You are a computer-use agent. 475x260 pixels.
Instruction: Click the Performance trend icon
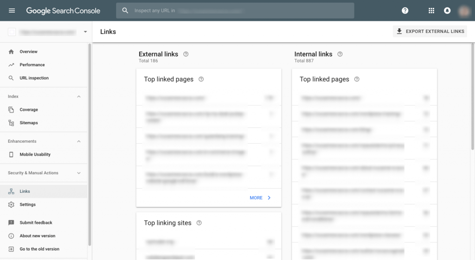click(x=11, y=65)
